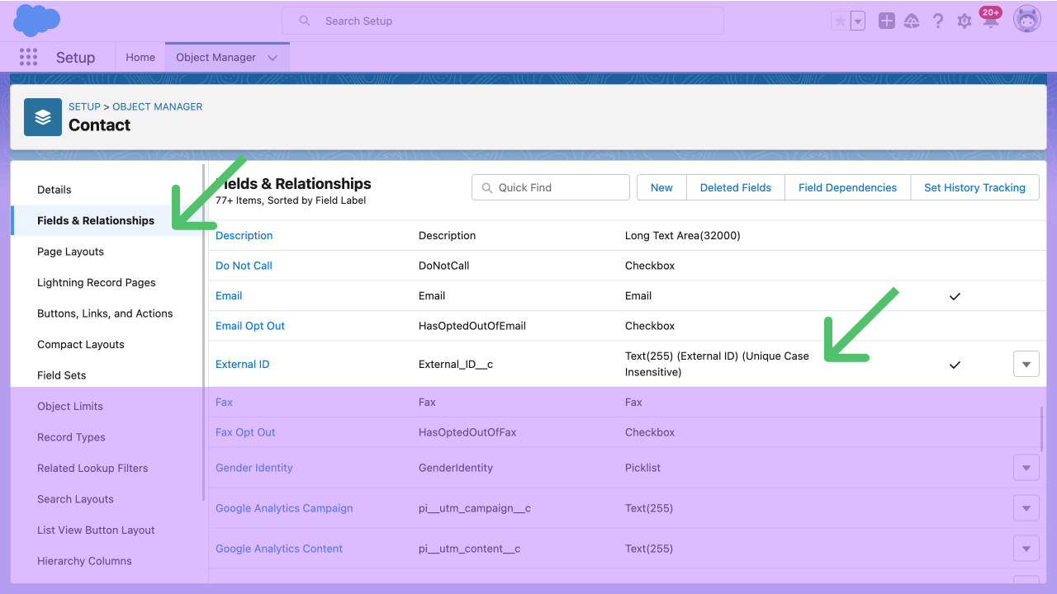Viewport: 1057px width, 594px height.
Task: Click the DoNotCall API name text
Action: coord(444,266)
